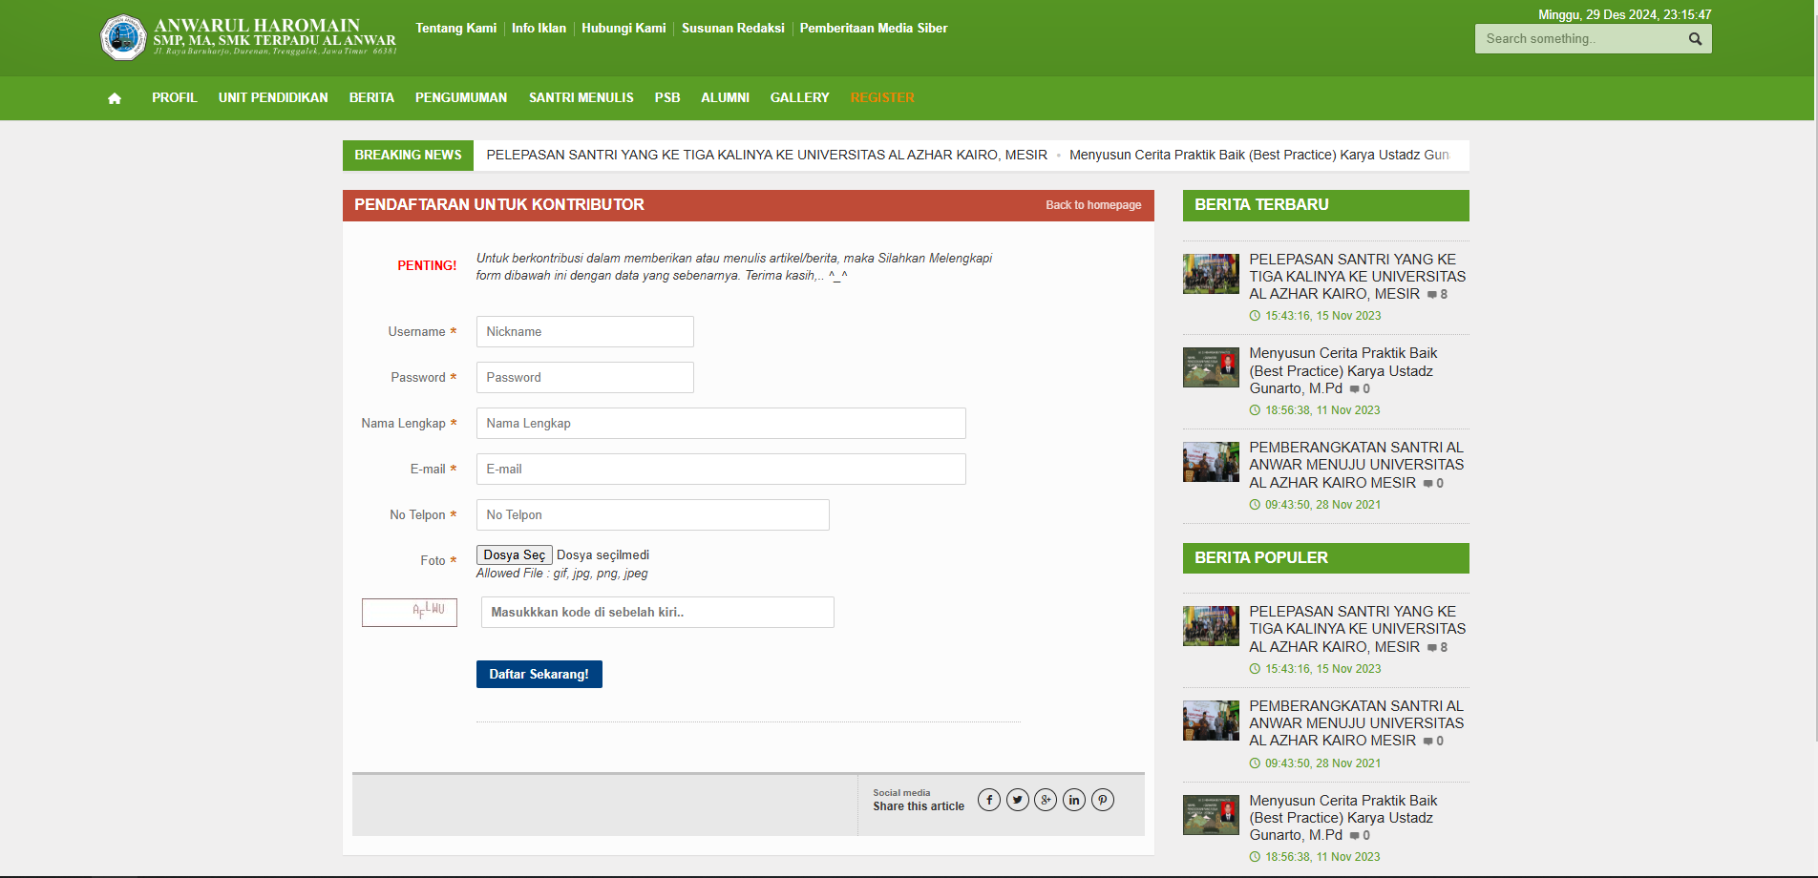Open the UNIT PENDIDIKAN menu
This screenshot has height=878, width=1818.
[x=273, y=98]
